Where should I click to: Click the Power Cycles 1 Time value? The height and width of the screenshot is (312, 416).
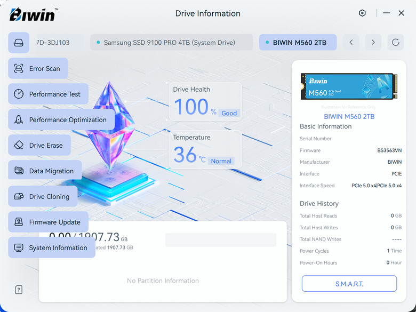394,251
